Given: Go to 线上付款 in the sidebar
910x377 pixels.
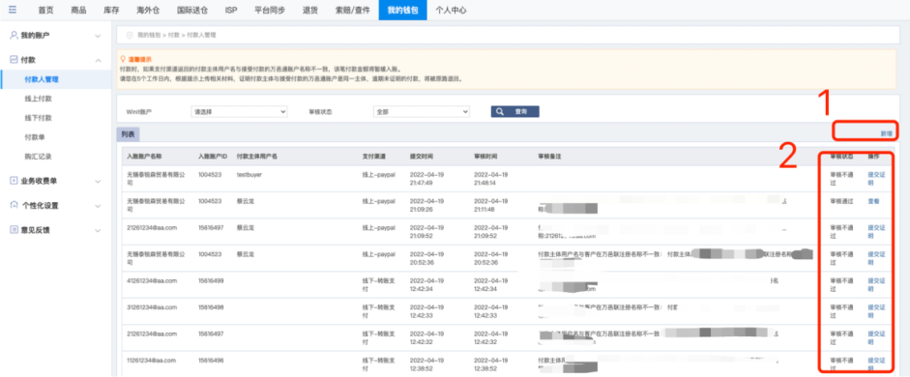Looking at the screenshot, I should click(39, 99).
